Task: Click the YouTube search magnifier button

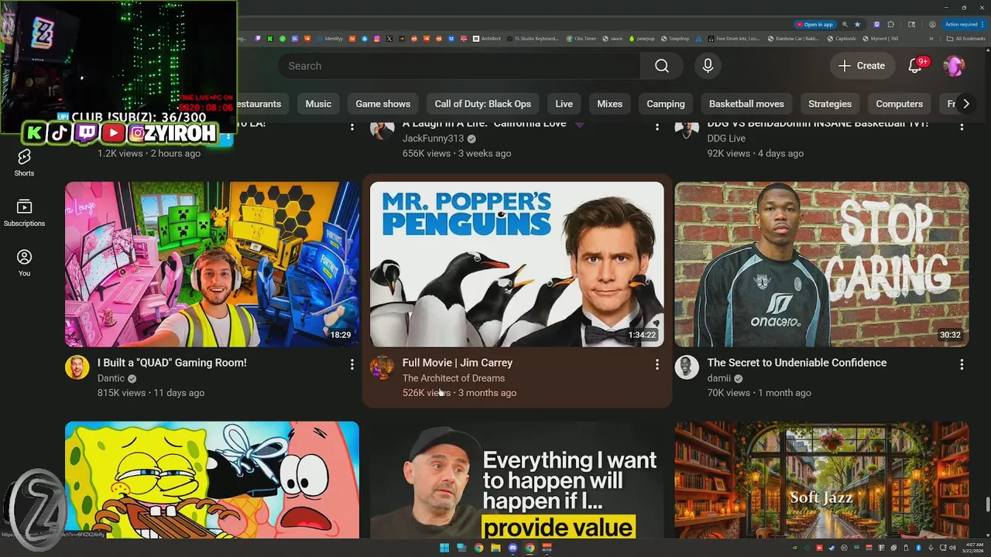Action: pyautogui.click(x=661, y=66)
